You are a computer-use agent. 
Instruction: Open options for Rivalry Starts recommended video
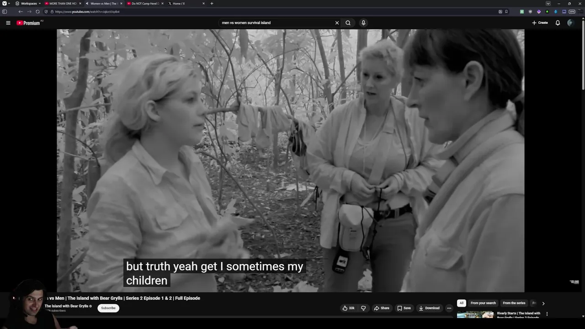[x=547, y=314]
